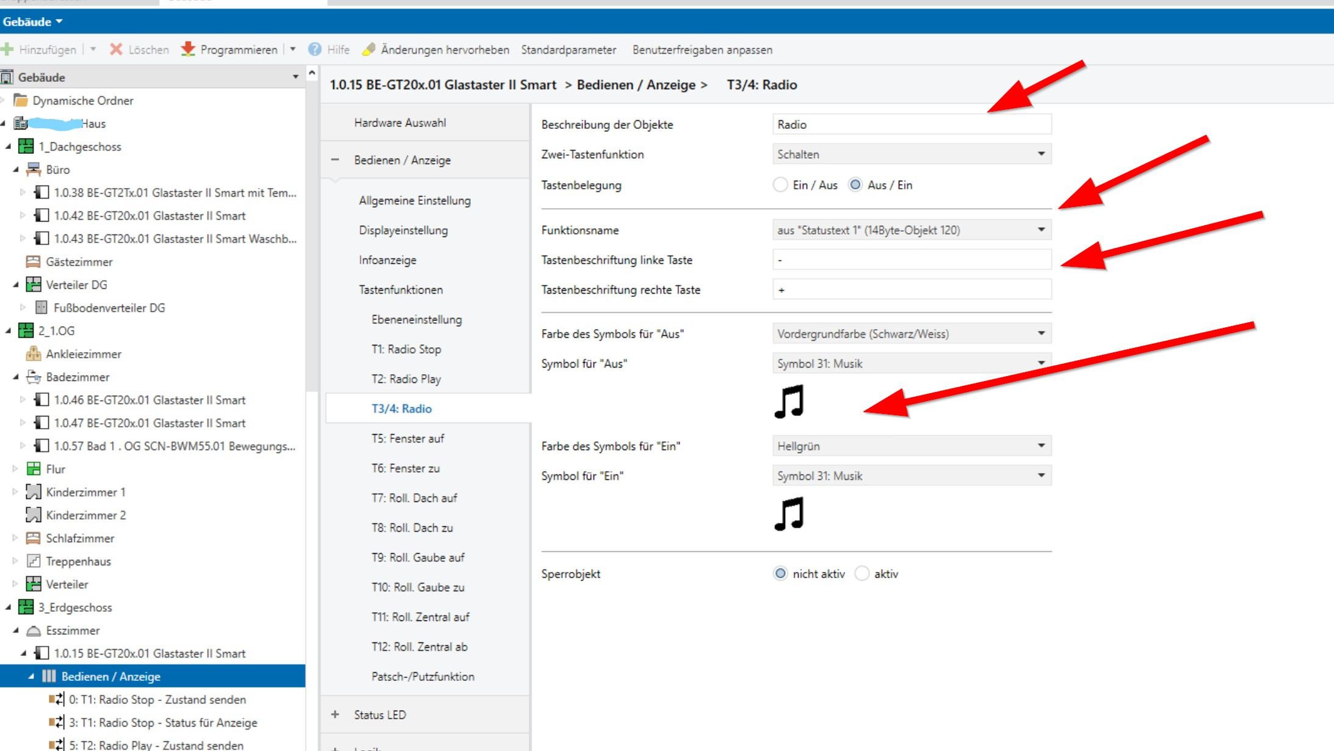
Task: Click the green 1_Dachgeschoss floor icon
Action: [26, 147]
